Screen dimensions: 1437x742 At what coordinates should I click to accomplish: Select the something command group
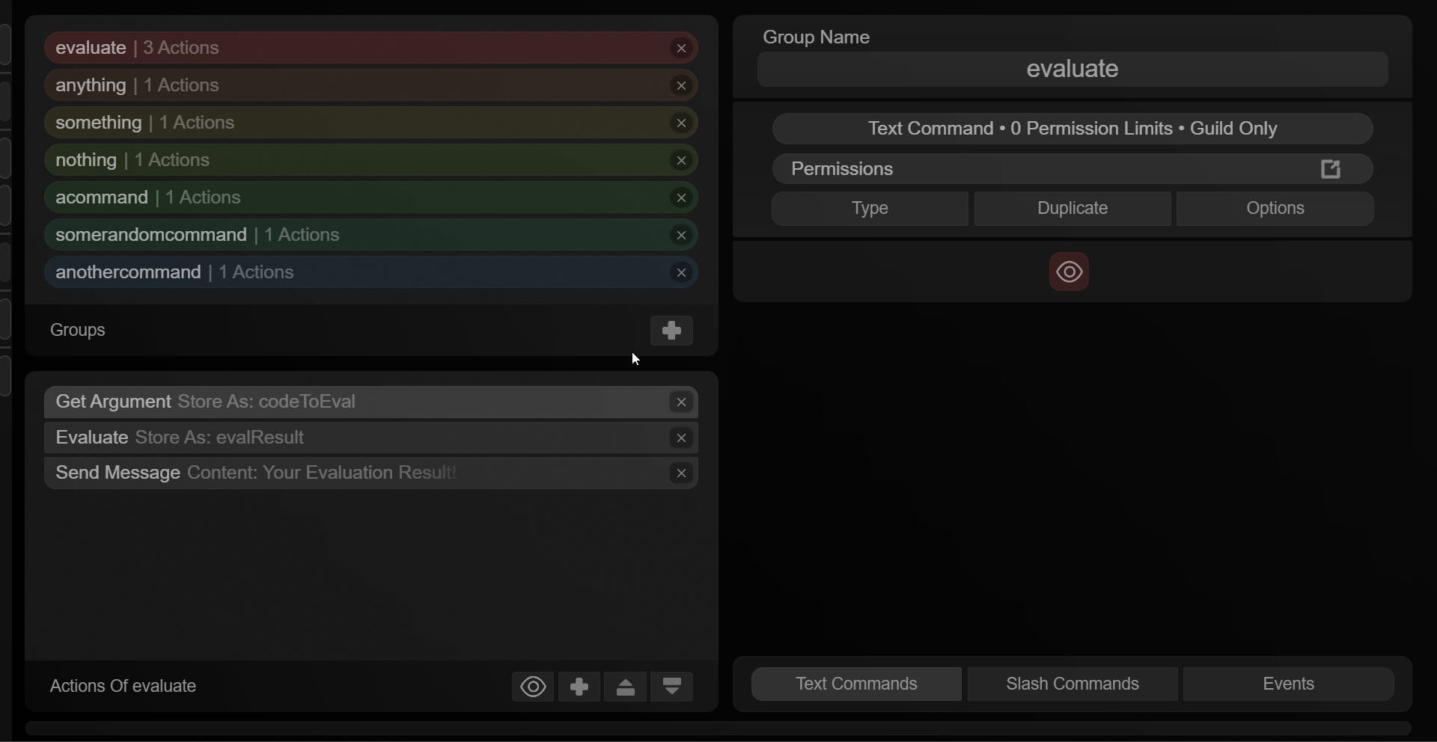370,123
